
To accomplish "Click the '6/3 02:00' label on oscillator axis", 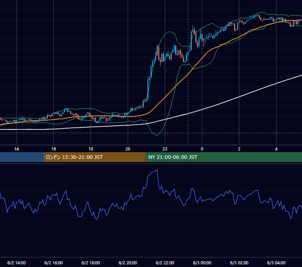I will point(239,263).
